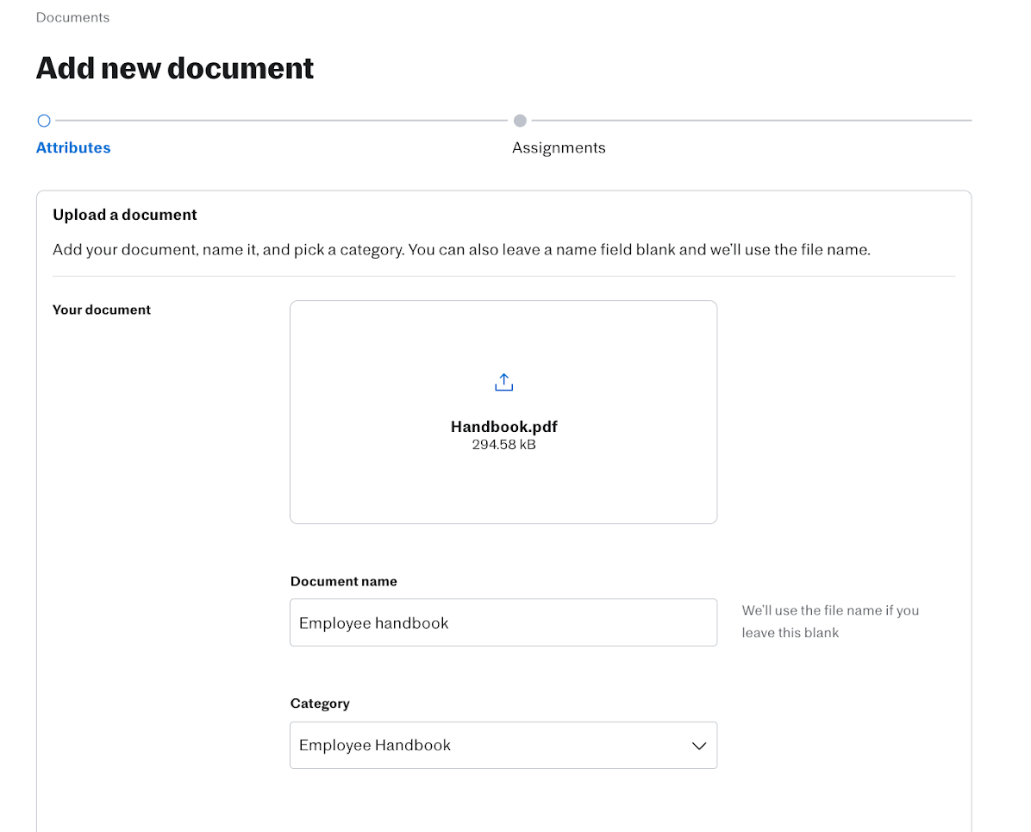Click the Documents breadcrumb link
The height and width of the screenshot is (832, 1031).
pos(72,17)
